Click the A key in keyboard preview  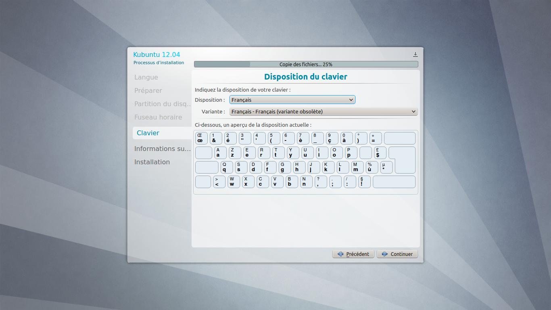(220, 153)
